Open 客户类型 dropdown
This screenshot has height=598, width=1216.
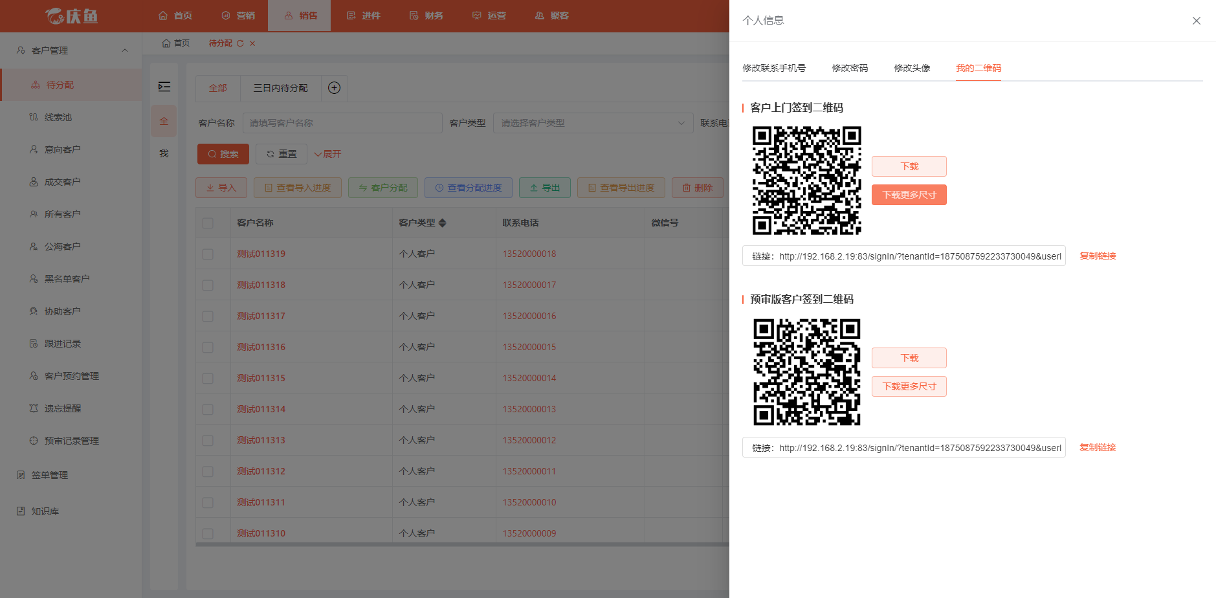593,123
